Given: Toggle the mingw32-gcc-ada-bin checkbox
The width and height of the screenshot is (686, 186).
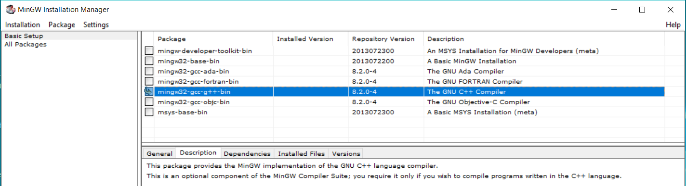Looking at the screenshot, I should (149, 71).
